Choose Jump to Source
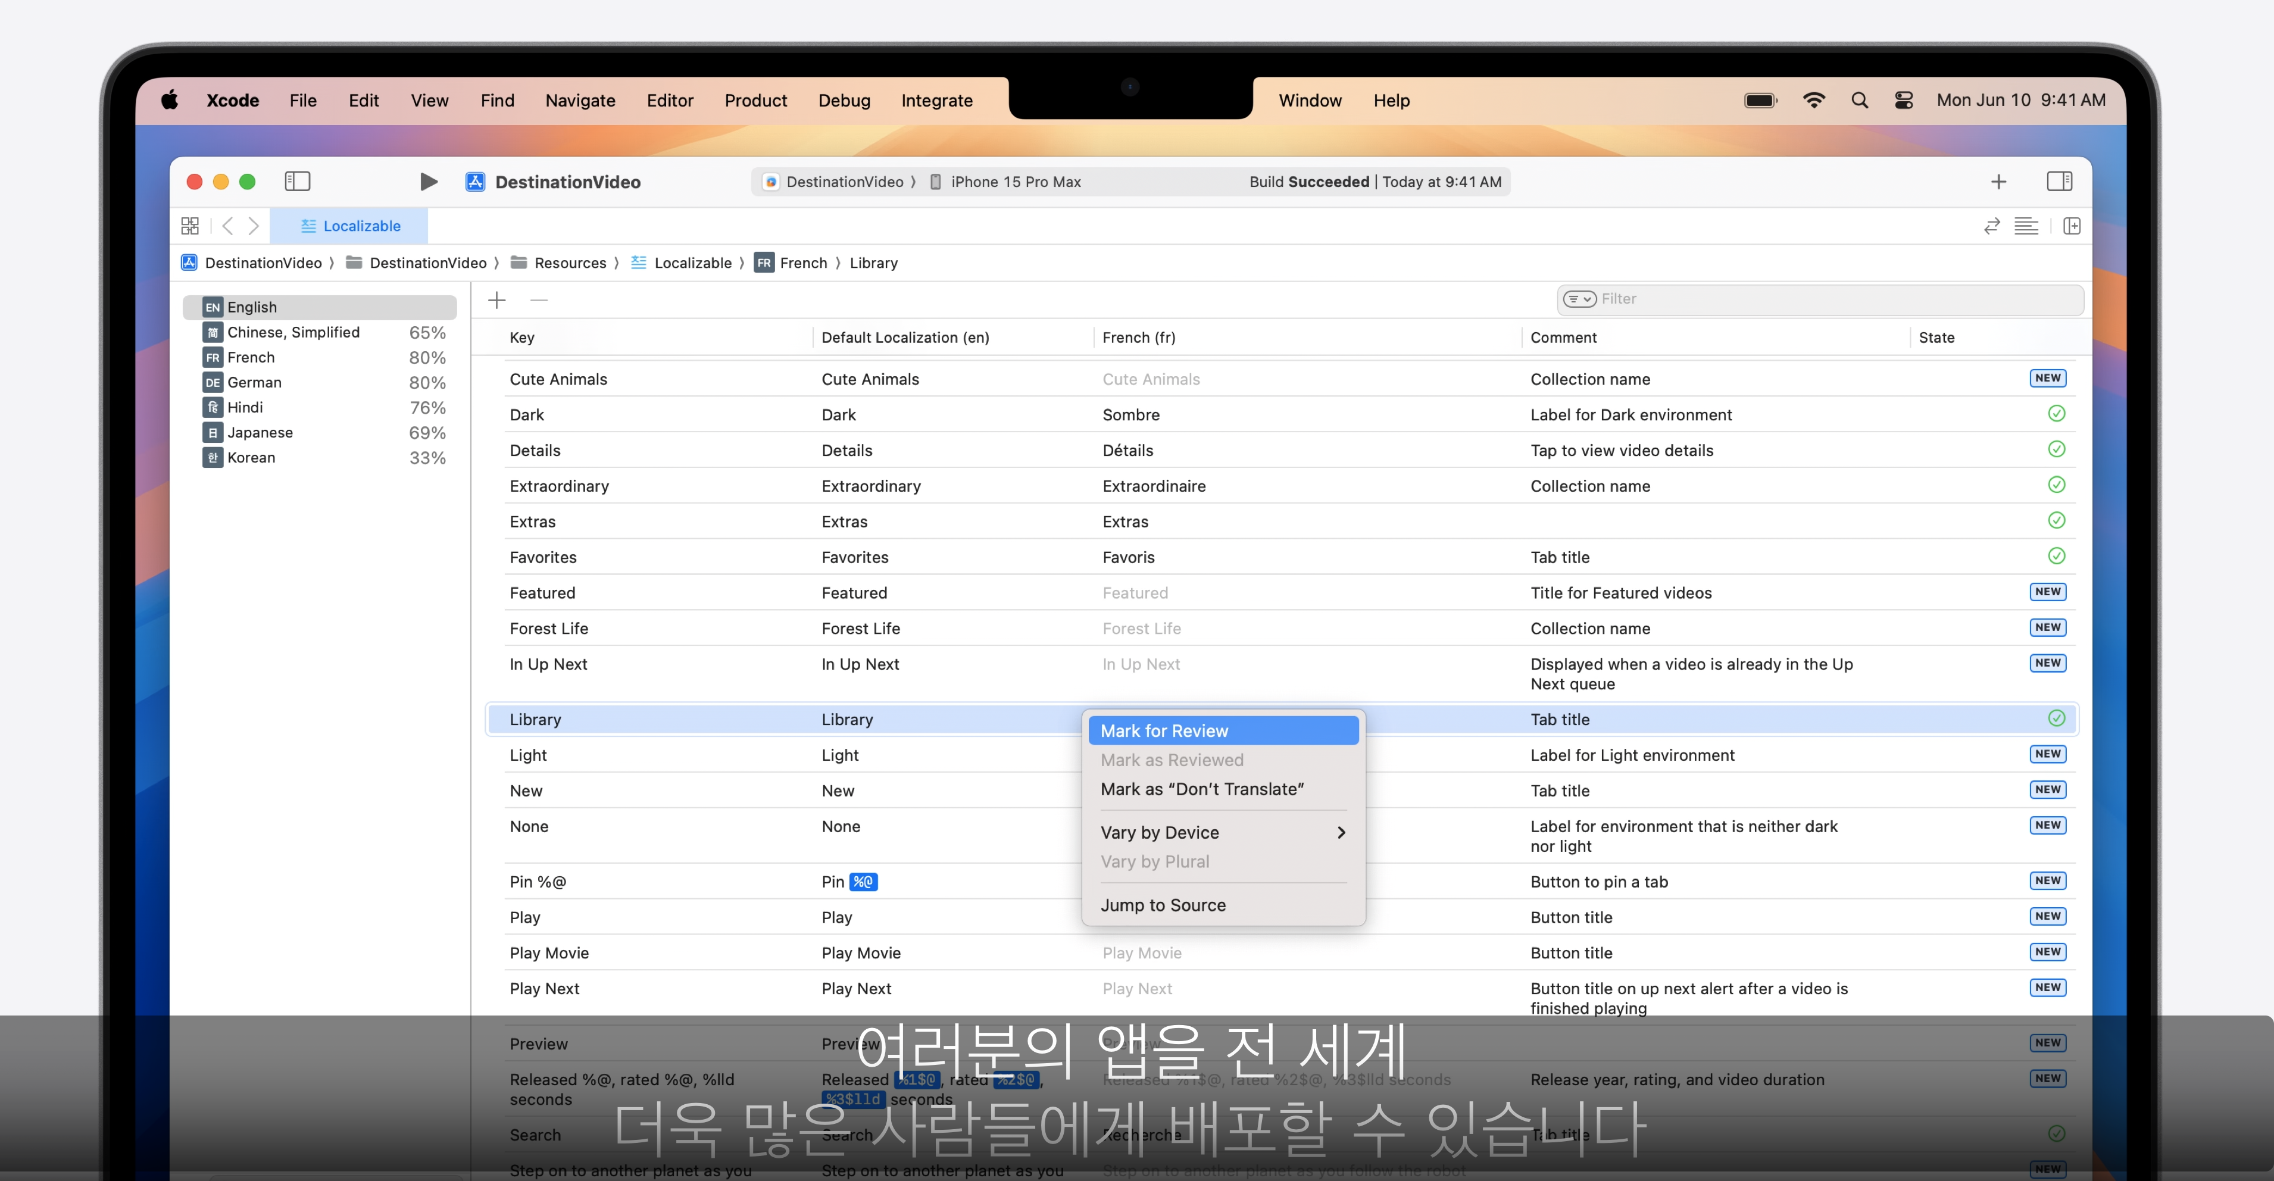Viewport: 2274px width, 1181px height. (x=1223, y=905)
